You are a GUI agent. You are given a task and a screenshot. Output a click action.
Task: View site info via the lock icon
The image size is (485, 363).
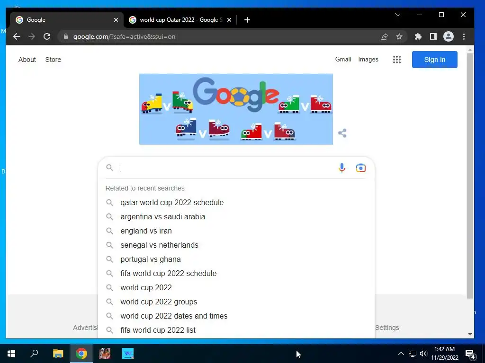(65, 36)
